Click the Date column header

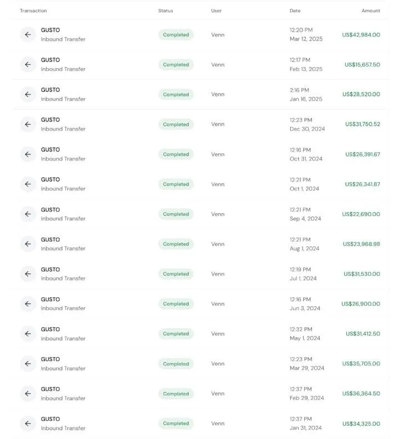point(295,11)
